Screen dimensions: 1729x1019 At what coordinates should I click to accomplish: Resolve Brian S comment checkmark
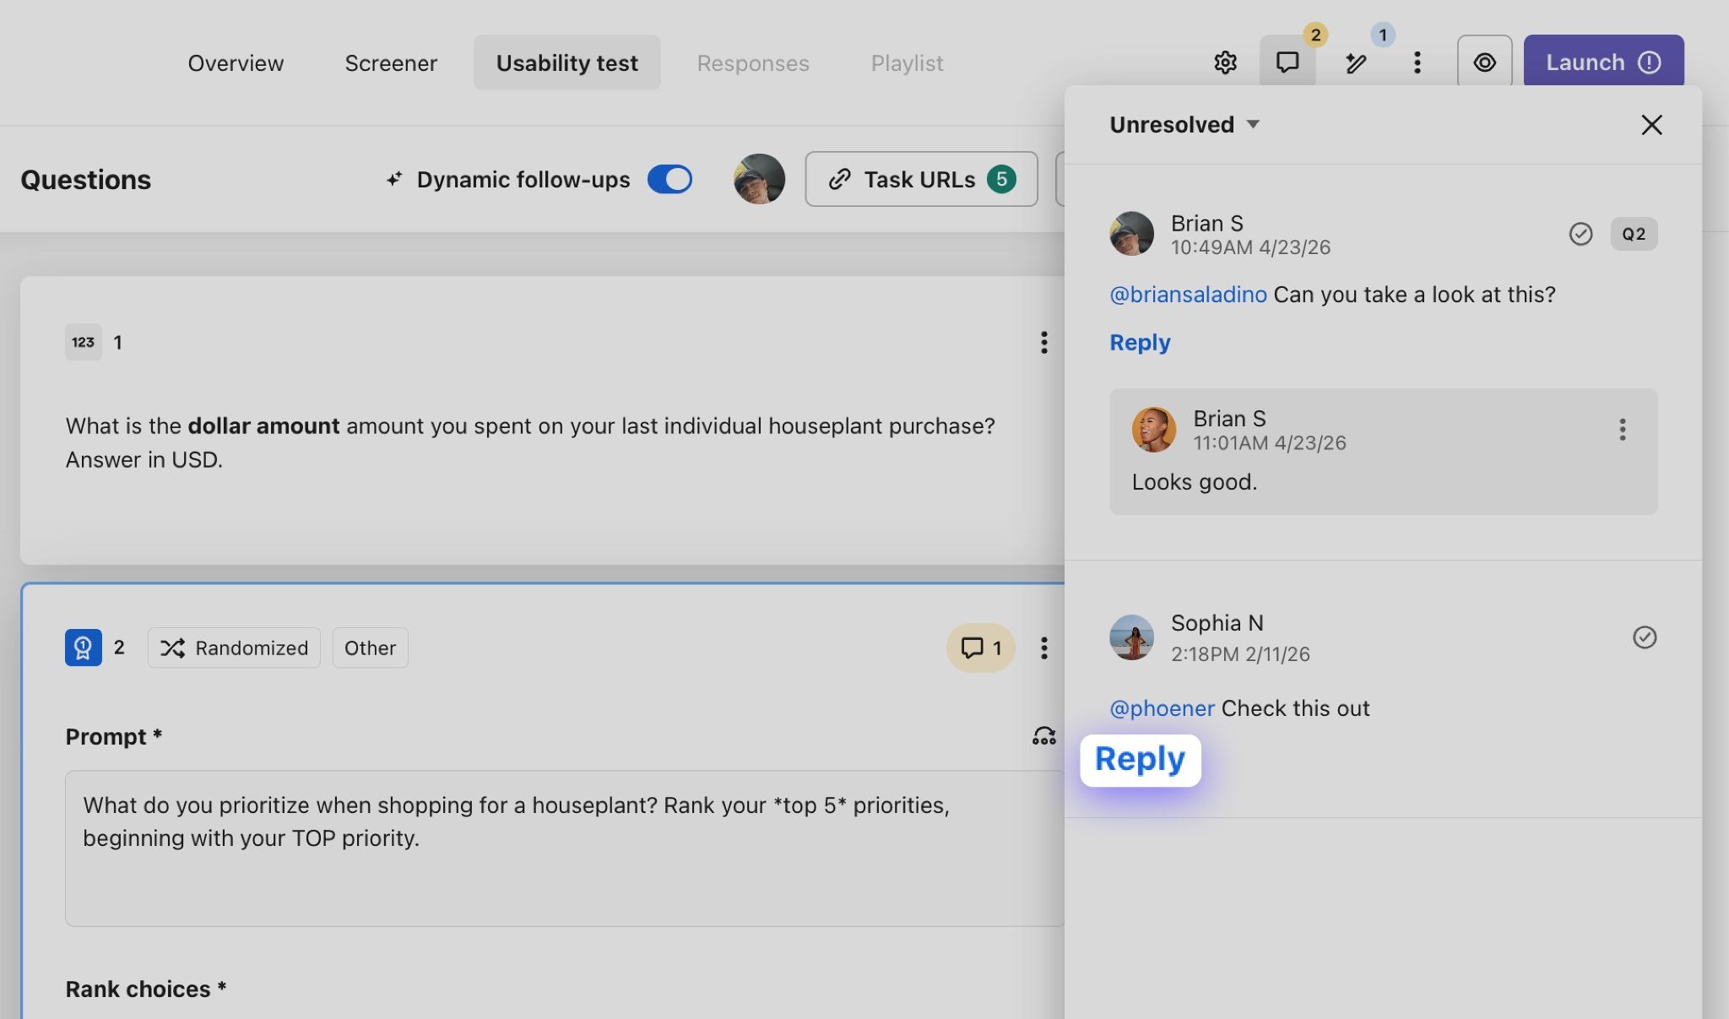point(1580,234)
